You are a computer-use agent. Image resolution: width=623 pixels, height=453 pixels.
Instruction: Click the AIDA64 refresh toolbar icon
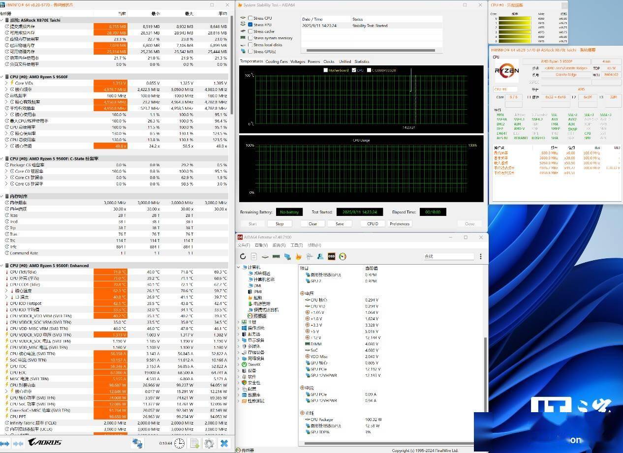pyautogui.click(x=243, y=256)
